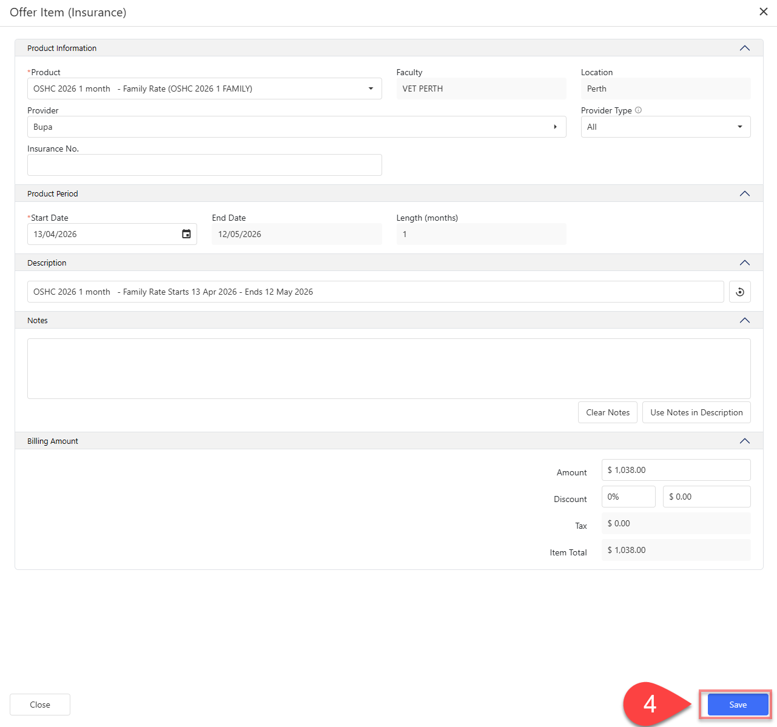Open the Product dropdown list
Viewport: 777px width, 727px height.
[x=371, y=89]
